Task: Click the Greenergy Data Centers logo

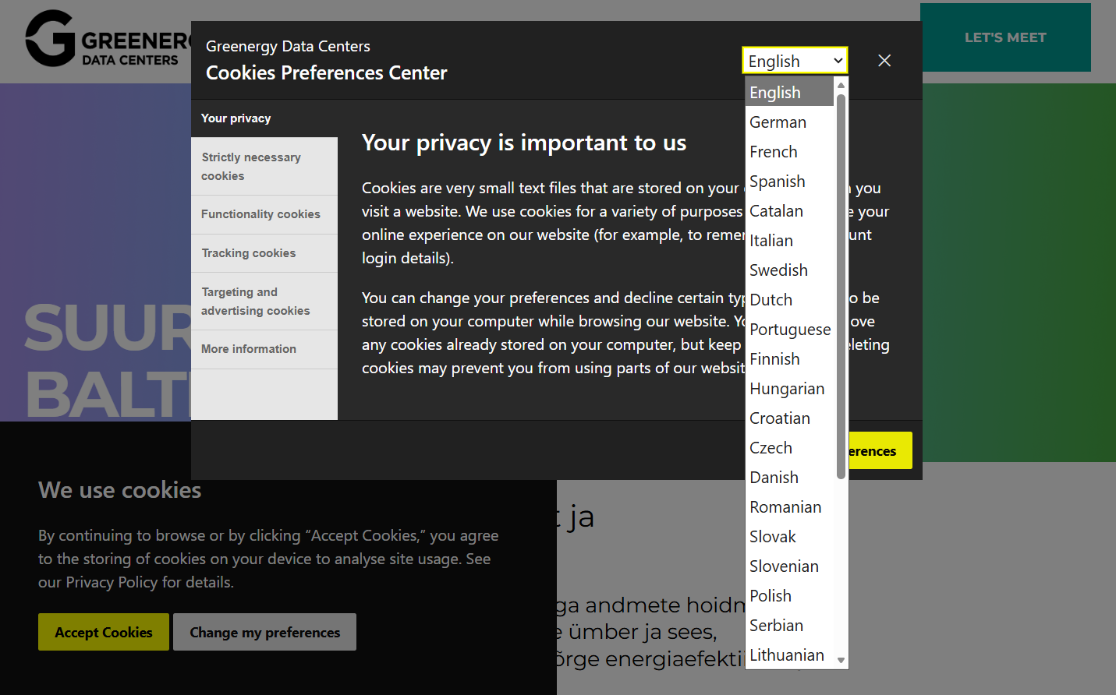Action: (108, 39)
